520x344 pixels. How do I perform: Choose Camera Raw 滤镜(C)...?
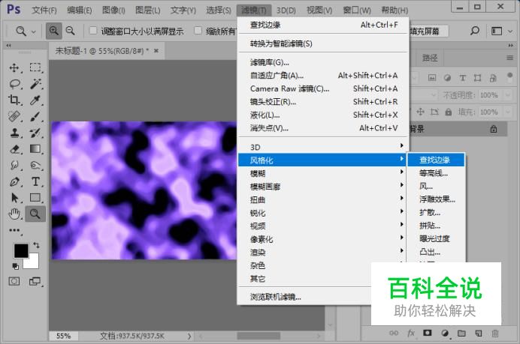tap(324, 88)
